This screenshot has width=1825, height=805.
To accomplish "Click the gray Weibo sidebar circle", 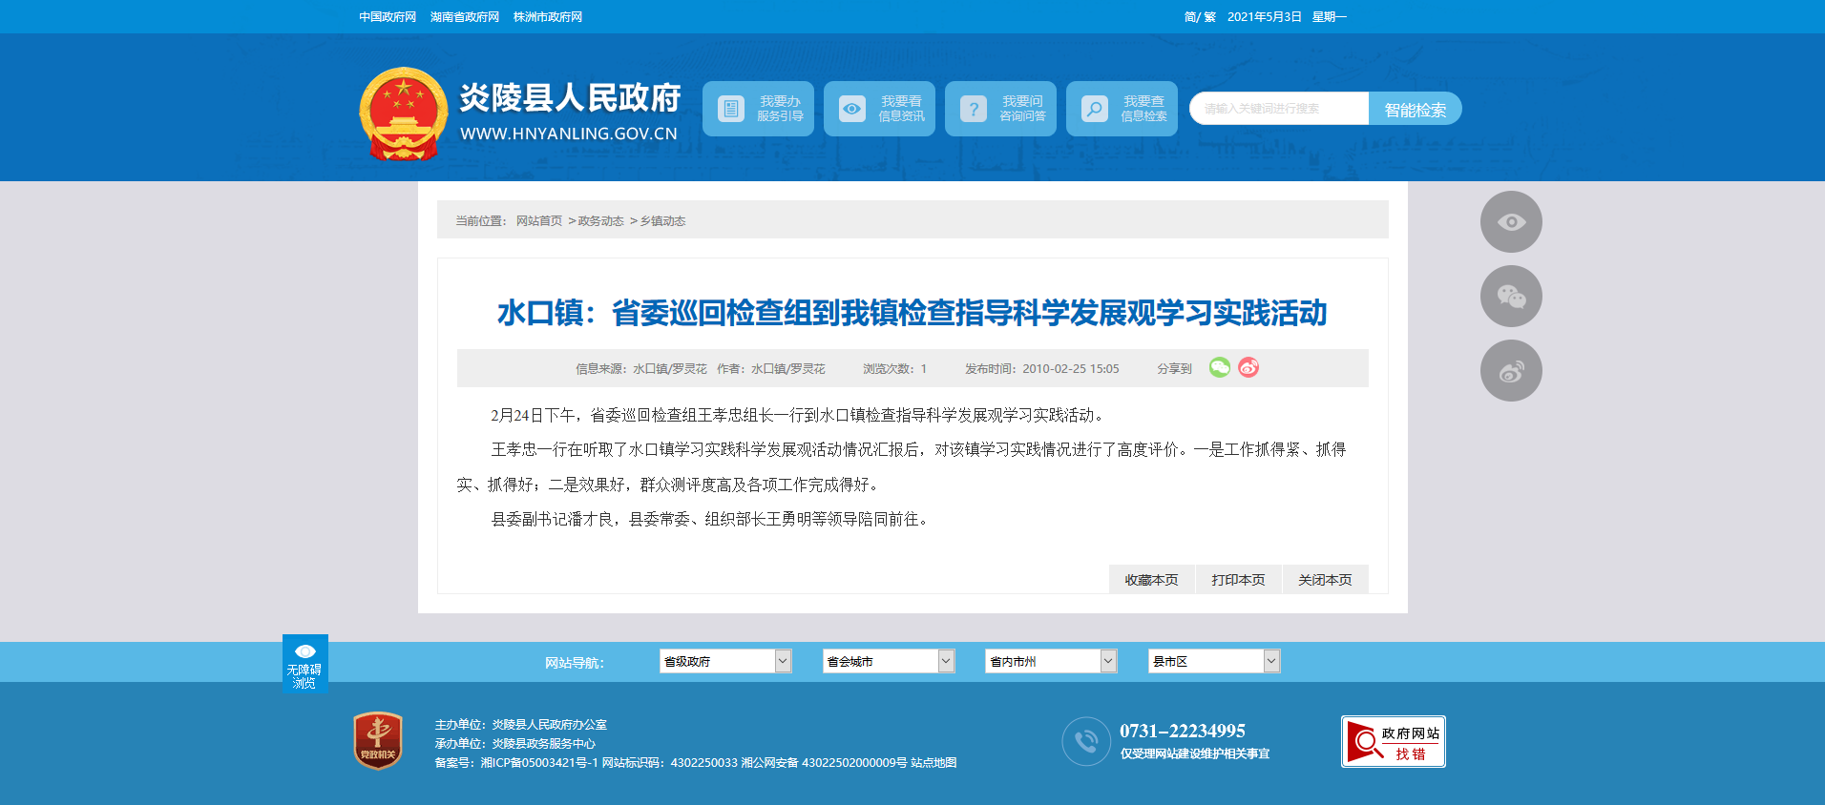I will (1511, 371).
